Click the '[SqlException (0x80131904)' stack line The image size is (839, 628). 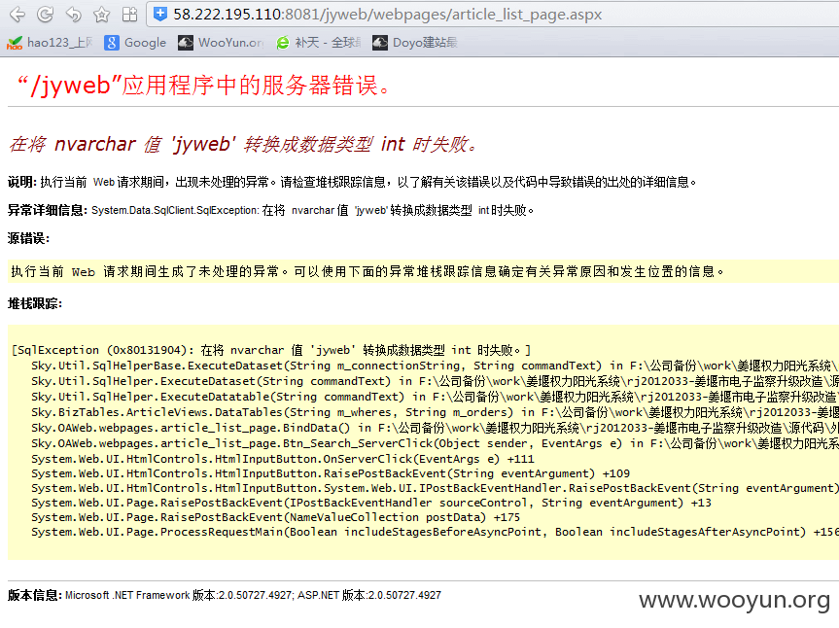point(270,350)
